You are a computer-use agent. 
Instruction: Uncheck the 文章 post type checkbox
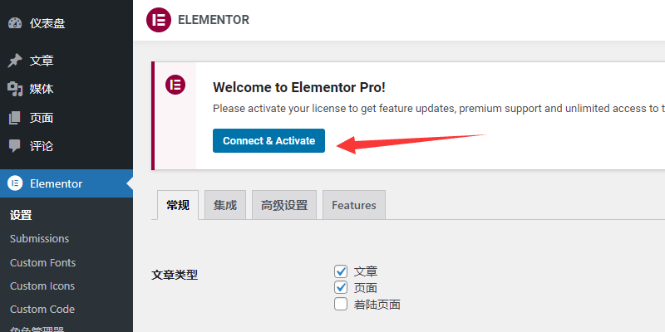click(341, 271)
